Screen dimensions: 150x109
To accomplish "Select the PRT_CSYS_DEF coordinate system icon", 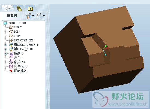I will 11,40.
